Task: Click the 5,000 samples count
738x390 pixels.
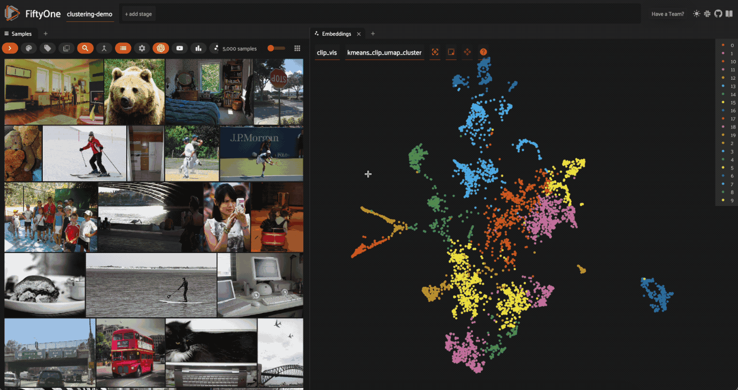Action: click(240, 49)
